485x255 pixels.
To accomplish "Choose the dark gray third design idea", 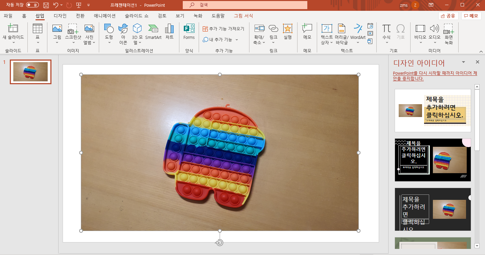I will (433, 209).
